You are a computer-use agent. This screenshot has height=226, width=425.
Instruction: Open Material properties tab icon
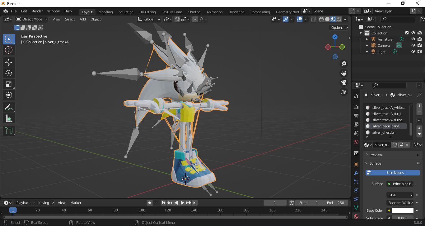[356, 216]
